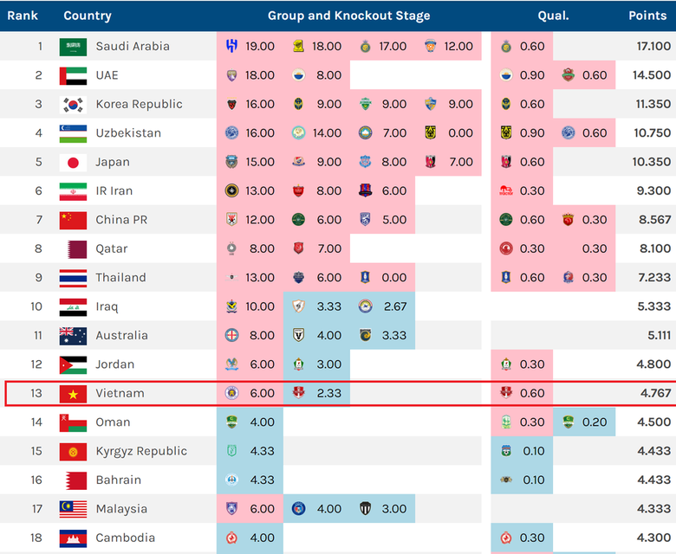
Task: Open the Uzbekistan country name link
Action: pos(130,133)
